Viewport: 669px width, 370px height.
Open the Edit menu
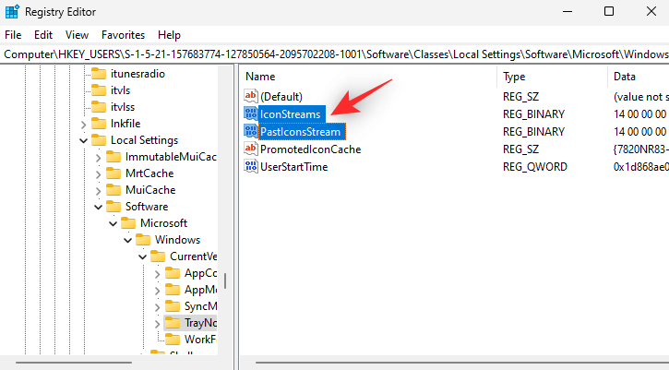(43, 35)
